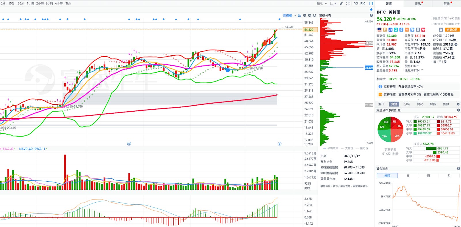This screenshot has height=227, width=461.
Task: Open the 資訊 news tab
Action: point(418,3)
